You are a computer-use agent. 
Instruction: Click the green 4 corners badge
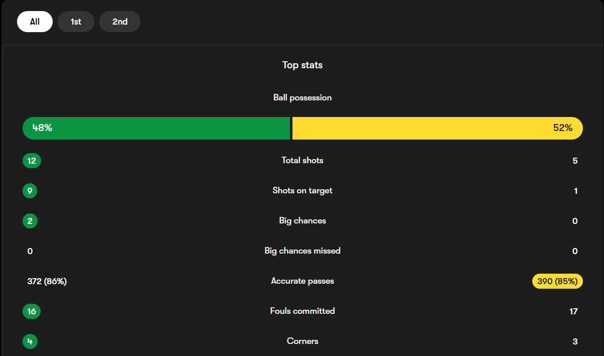[x=30, y=341]
